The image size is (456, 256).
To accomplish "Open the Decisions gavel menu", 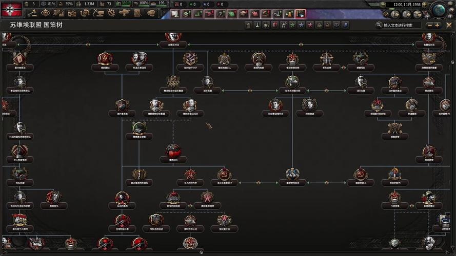I will [x=33, y=13].
